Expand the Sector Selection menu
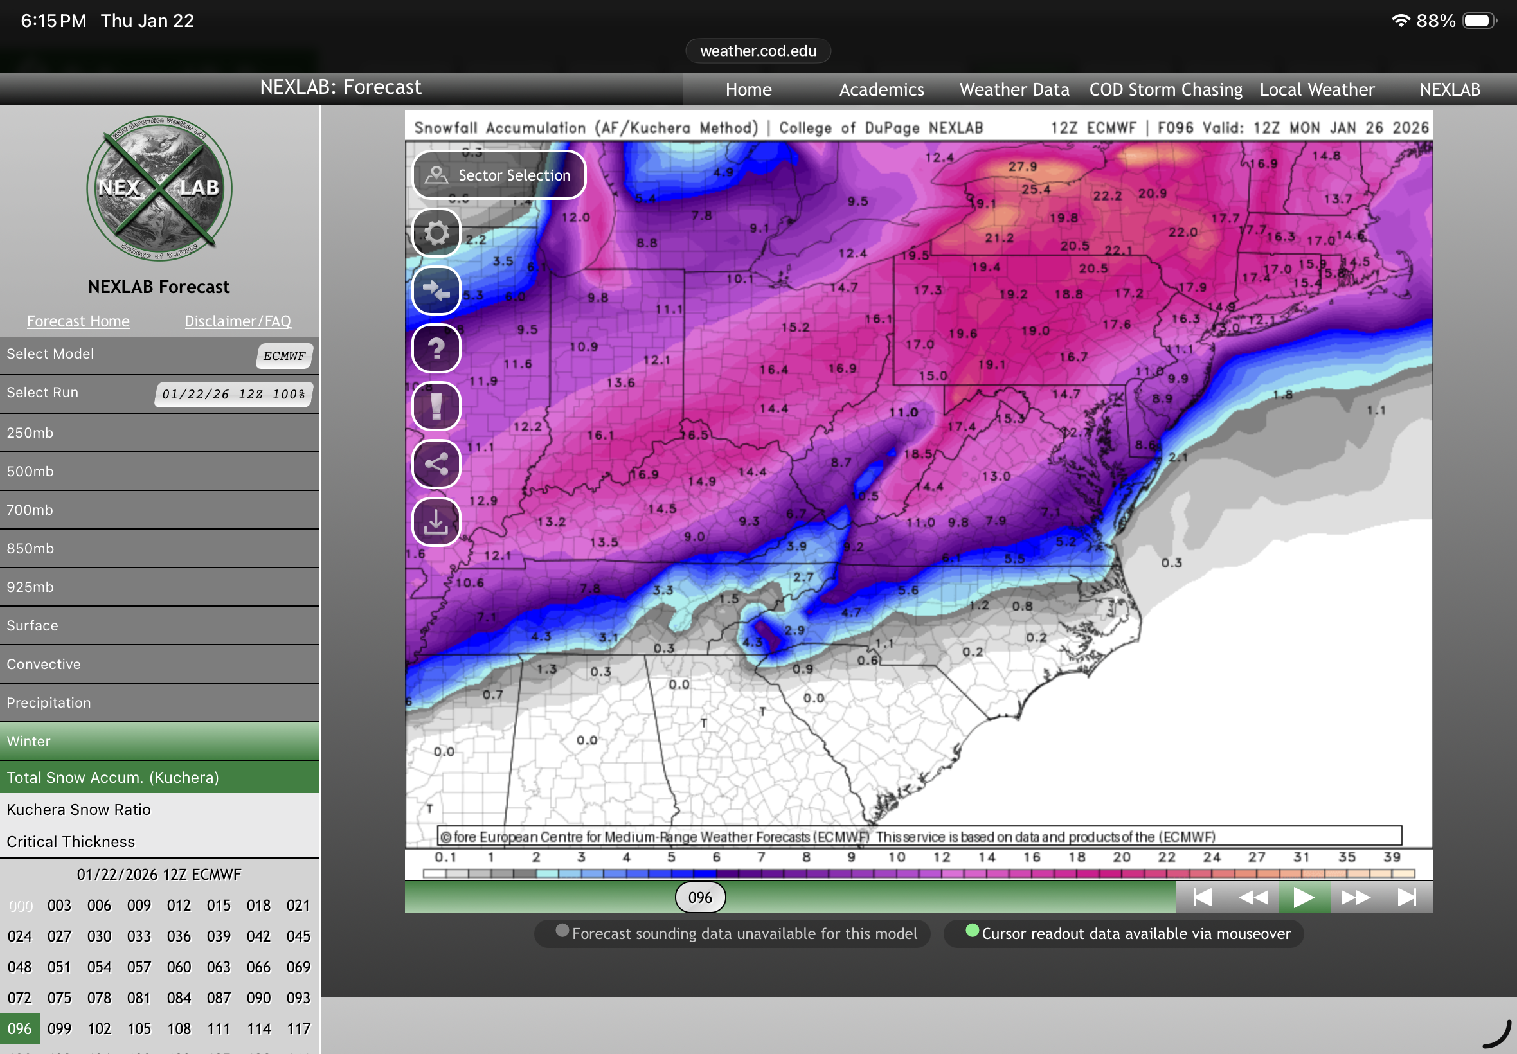The height and width of the screenshot is (1054, 1517). (x=499, y=175)
